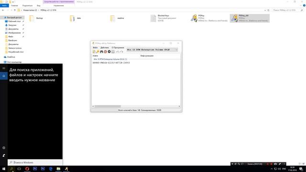Click the Bandicam pencil draw icon

[x=280, y=164]
